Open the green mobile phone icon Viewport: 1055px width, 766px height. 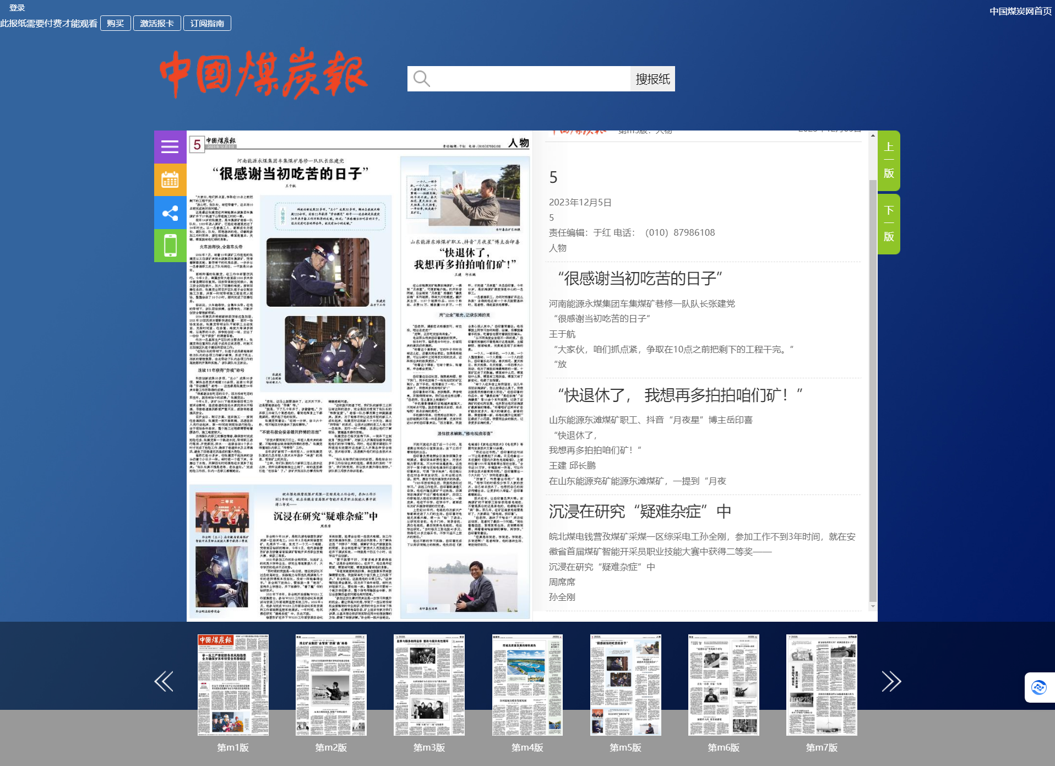click(x=170, y=246)
